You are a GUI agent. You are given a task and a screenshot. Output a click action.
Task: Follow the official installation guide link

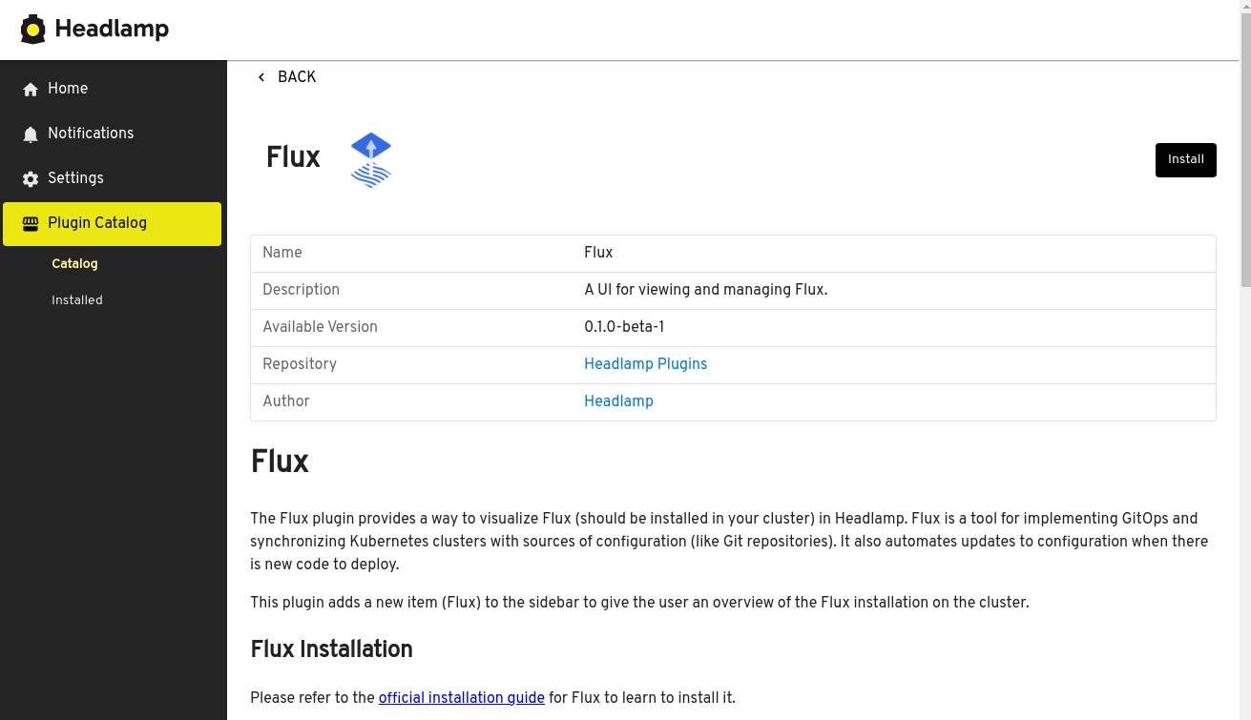[x=461, y=698]
